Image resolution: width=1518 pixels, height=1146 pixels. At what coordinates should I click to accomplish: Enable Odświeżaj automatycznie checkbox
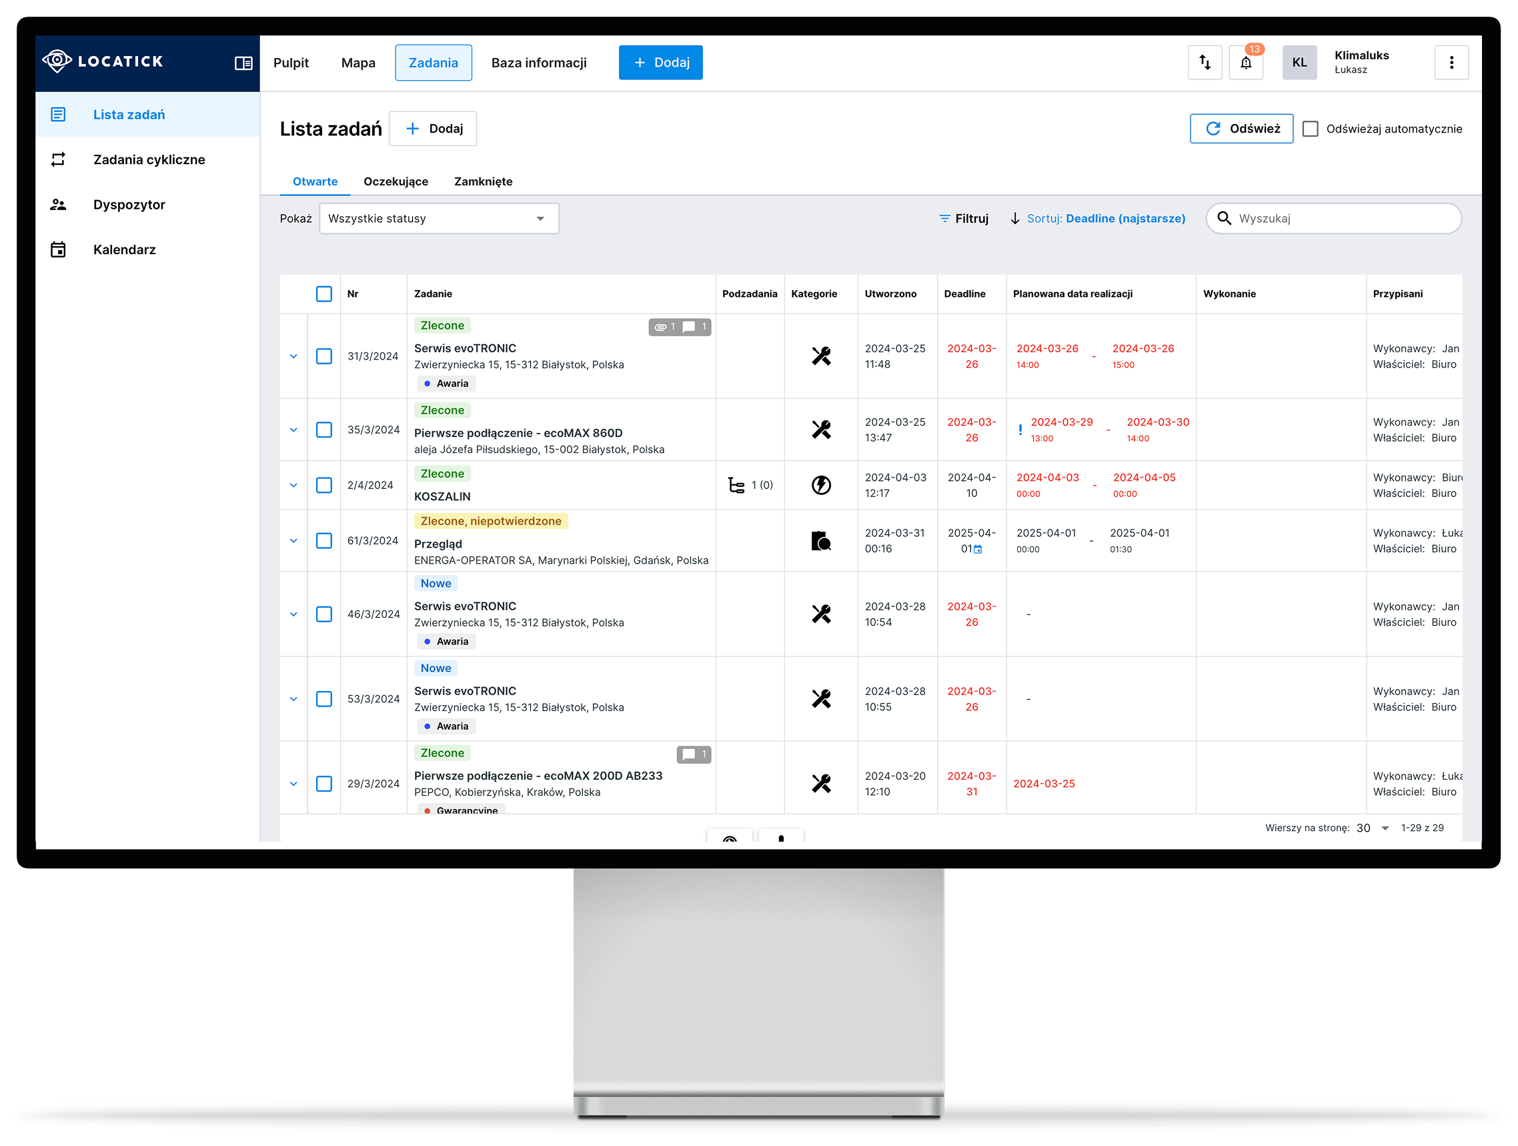coord(1310,128)
